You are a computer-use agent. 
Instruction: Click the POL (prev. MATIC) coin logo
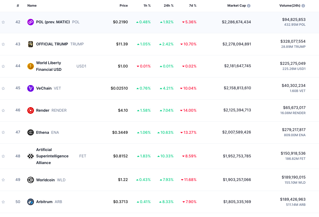[x=31, y=22]
